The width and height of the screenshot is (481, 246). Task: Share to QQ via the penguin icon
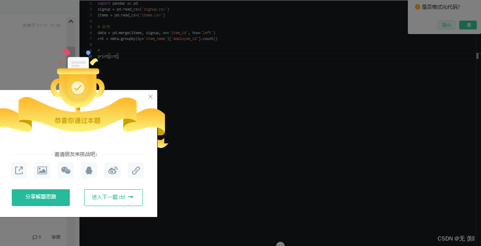pos(89,170)
